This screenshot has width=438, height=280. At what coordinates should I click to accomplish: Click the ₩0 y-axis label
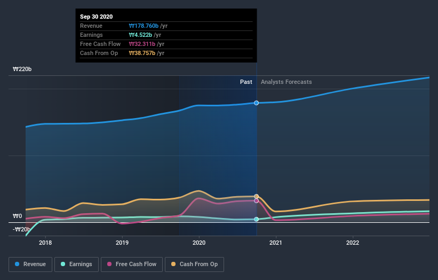click(17, 216)
